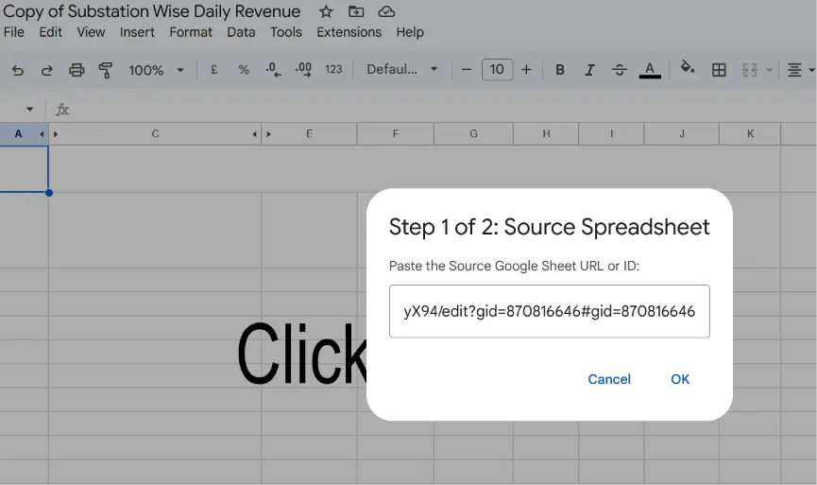
Task: Select column F header
Action: coord(396,134)
